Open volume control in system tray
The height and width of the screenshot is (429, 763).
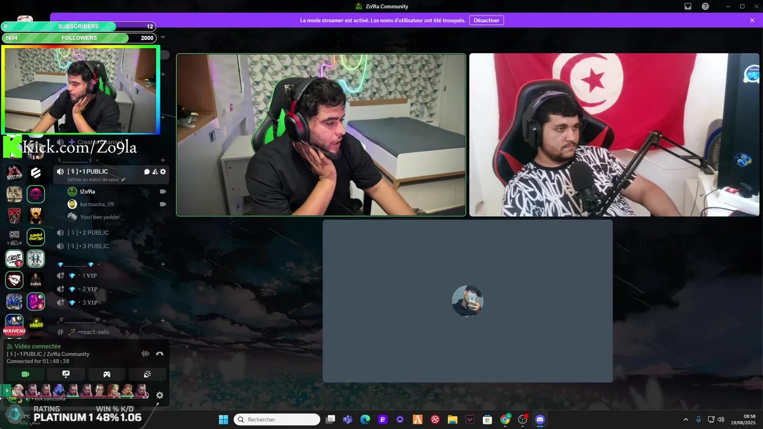(x=721, y=419)
